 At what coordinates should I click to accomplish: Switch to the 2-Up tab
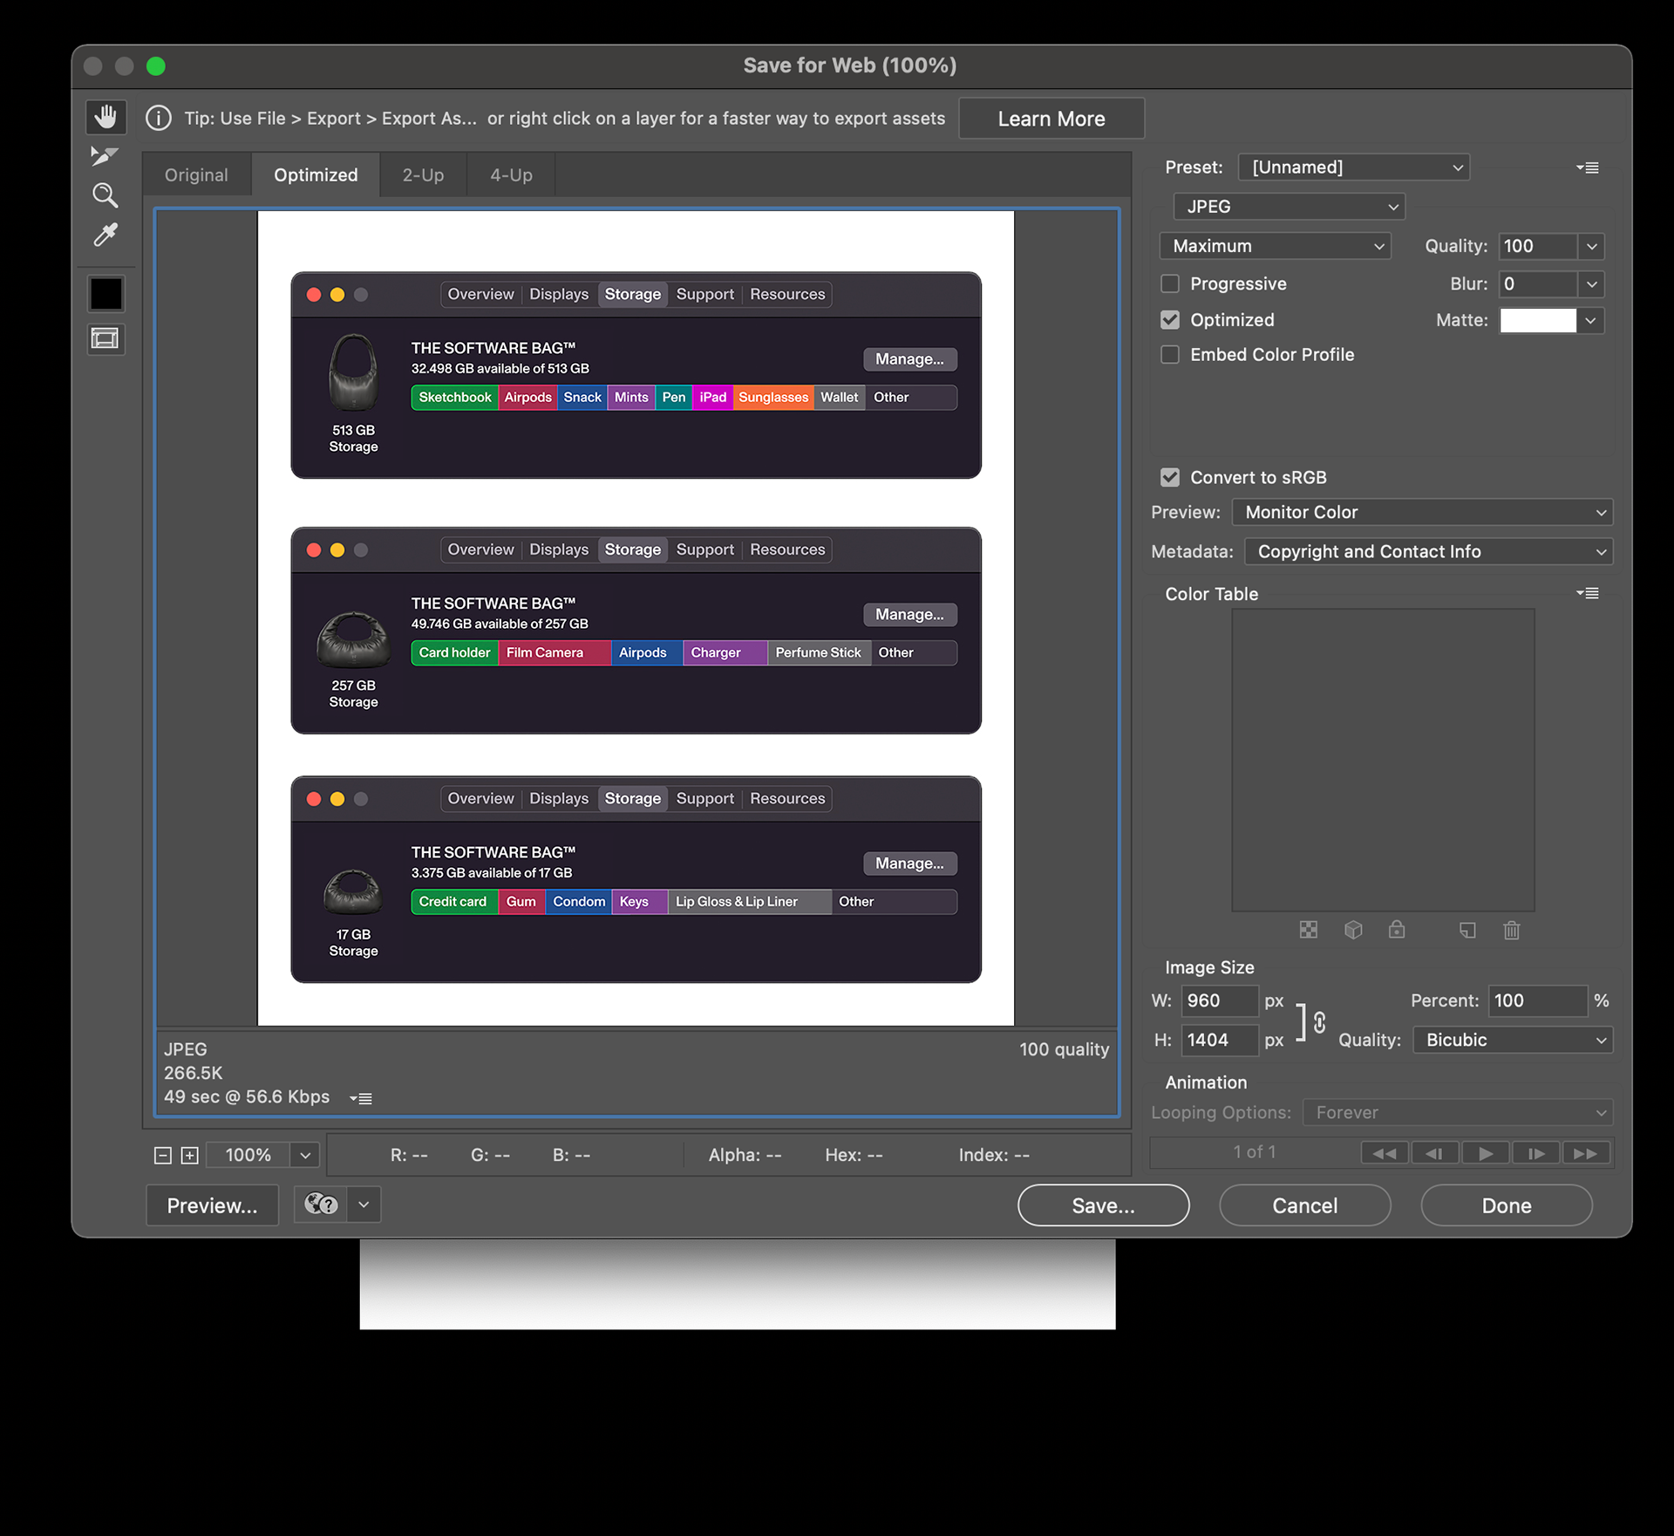click(423, 174)
